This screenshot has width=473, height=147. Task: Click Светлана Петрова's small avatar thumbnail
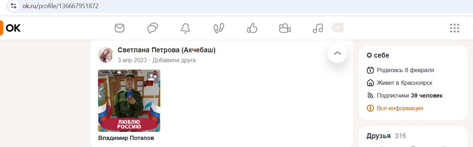[105, 54]
